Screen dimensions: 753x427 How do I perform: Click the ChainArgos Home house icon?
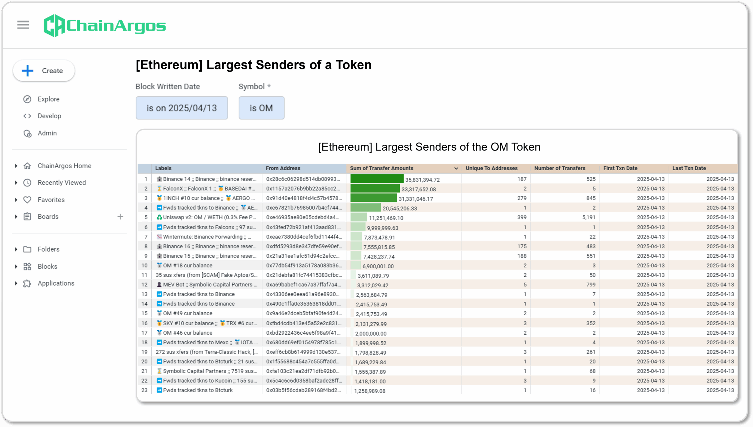coord(27,166)
